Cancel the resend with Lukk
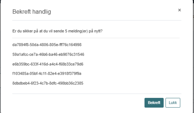The width and height of the screenshot is (194, 113). (173, 103)
